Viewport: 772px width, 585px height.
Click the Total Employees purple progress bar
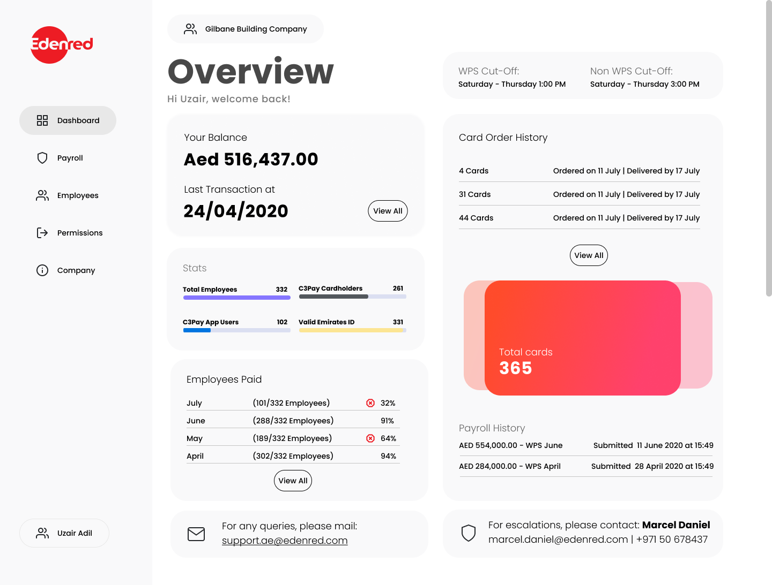click(236, 298)
